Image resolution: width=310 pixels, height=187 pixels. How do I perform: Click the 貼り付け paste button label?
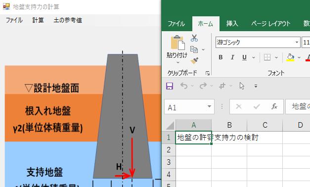click(x=177, y=55)
